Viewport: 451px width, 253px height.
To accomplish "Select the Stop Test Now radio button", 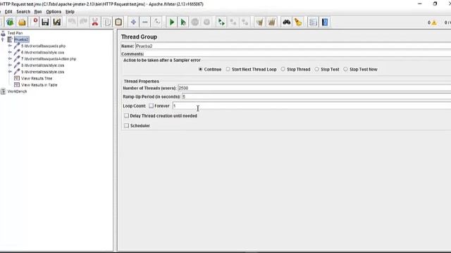I will (345, 69).
